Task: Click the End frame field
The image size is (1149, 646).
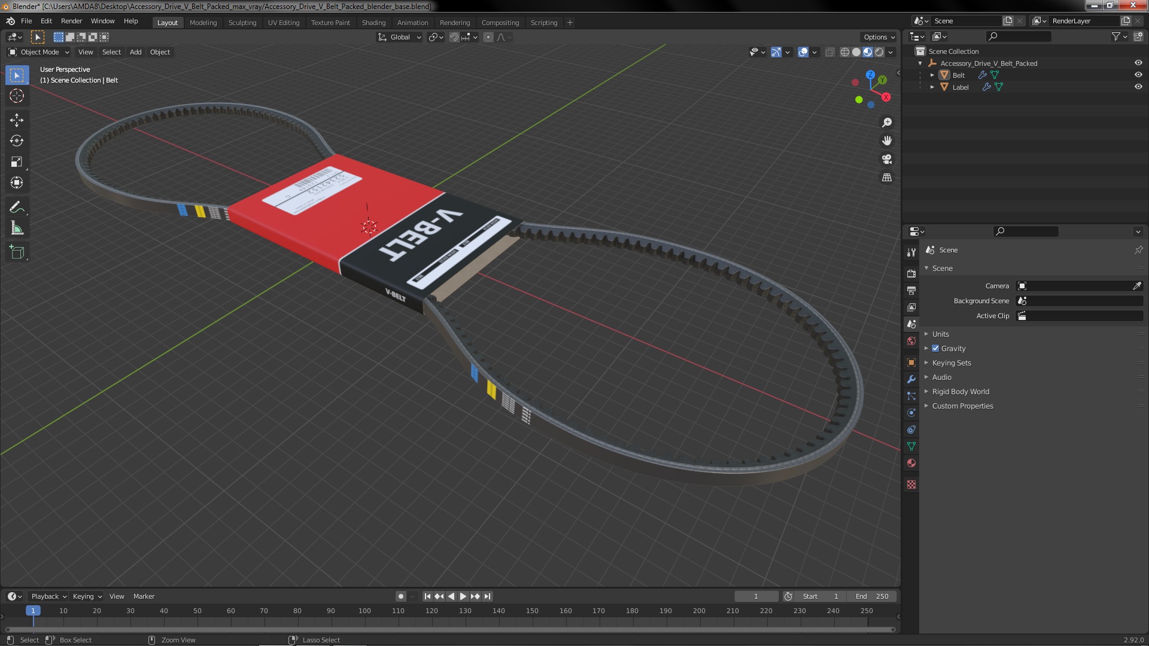Action: coord(872,596)
